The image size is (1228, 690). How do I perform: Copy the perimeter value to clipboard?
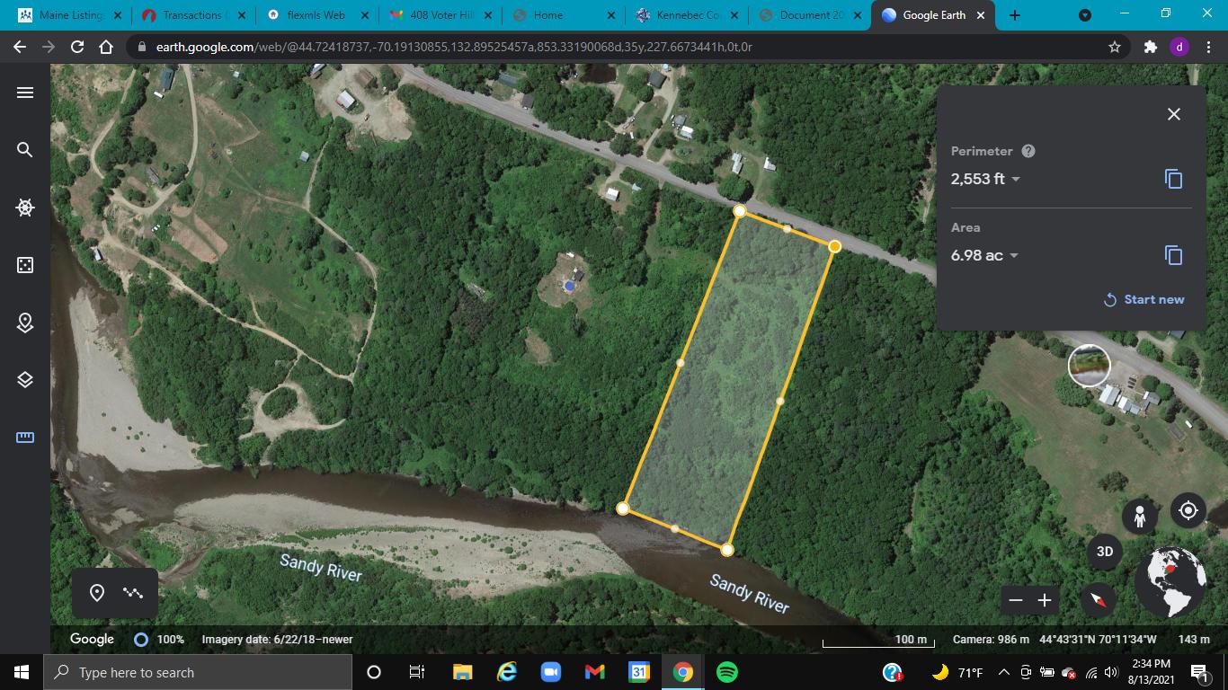coord(1173,179)
